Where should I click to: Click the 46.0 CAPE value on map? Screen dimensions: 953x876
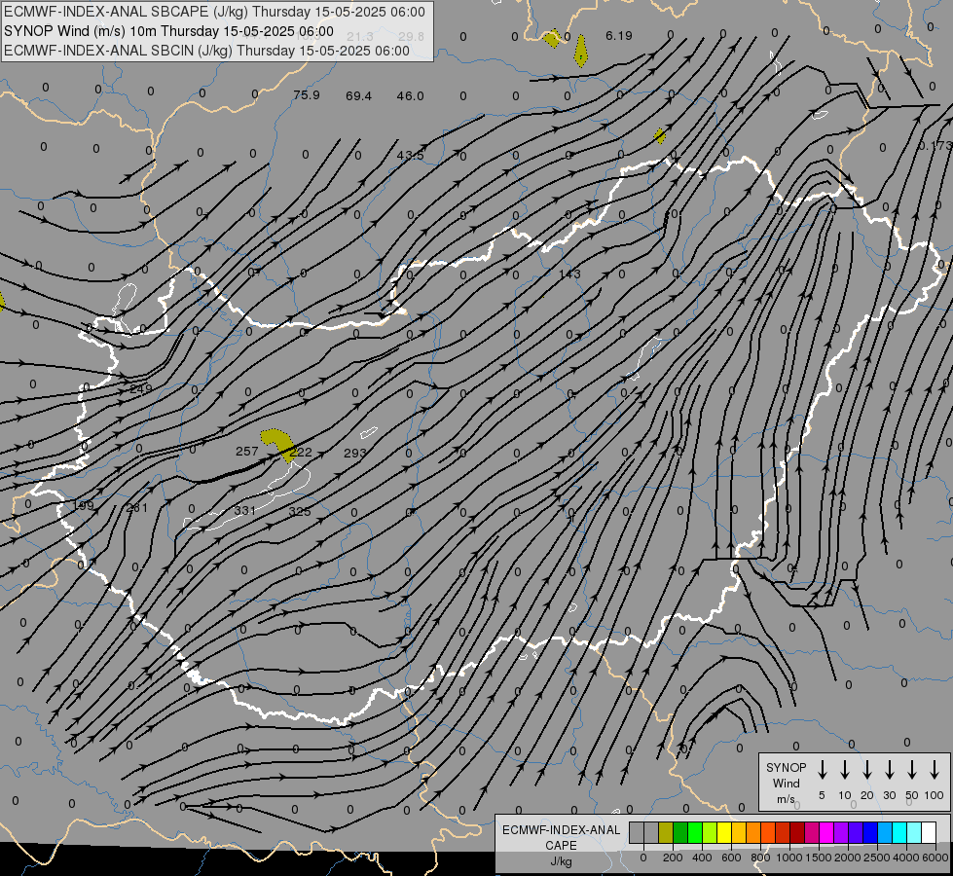pyautogui.click(x=410, y=95)
